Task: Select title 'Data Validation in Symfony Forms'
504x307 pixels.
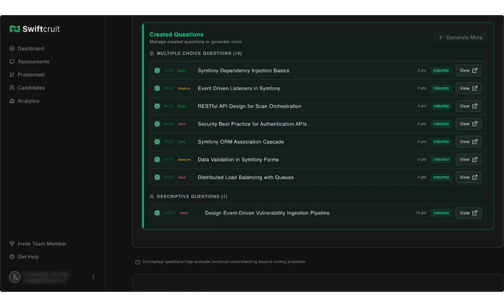Action: [238, 159]
